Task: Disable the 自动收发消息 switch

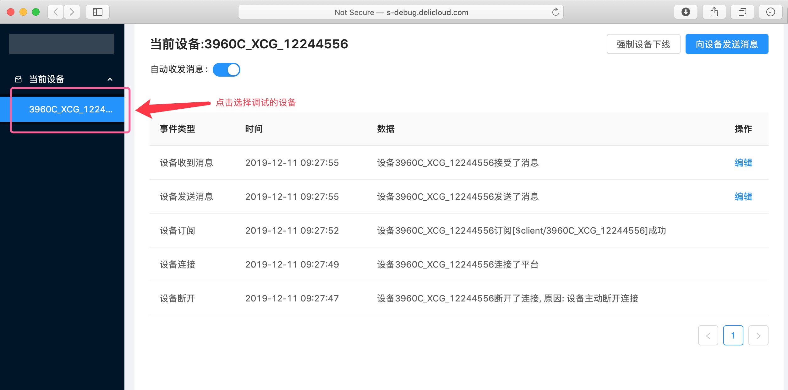Action: click(227, 70)
